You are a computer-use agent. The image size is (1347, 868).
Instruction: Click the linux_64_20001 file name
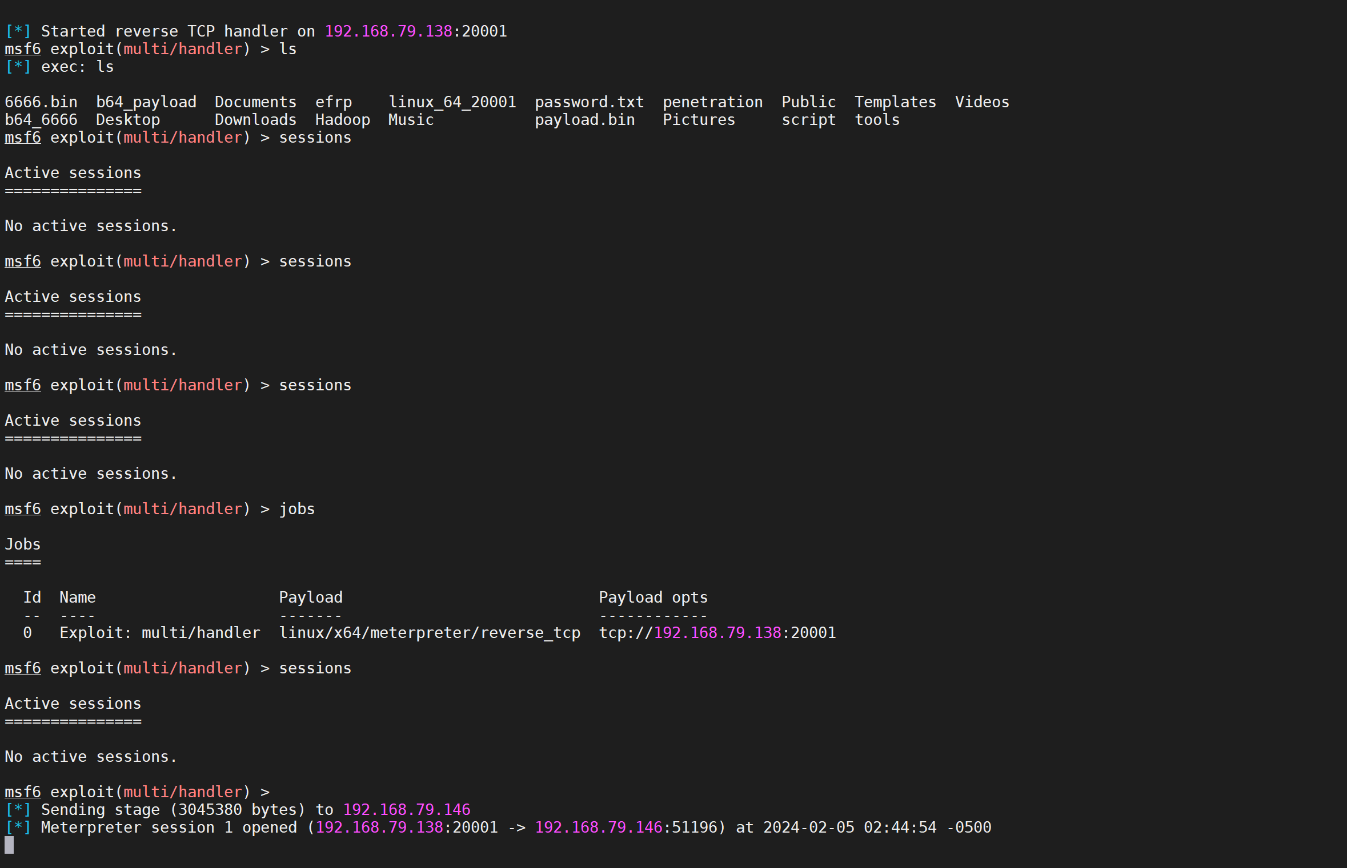[452, 102]
